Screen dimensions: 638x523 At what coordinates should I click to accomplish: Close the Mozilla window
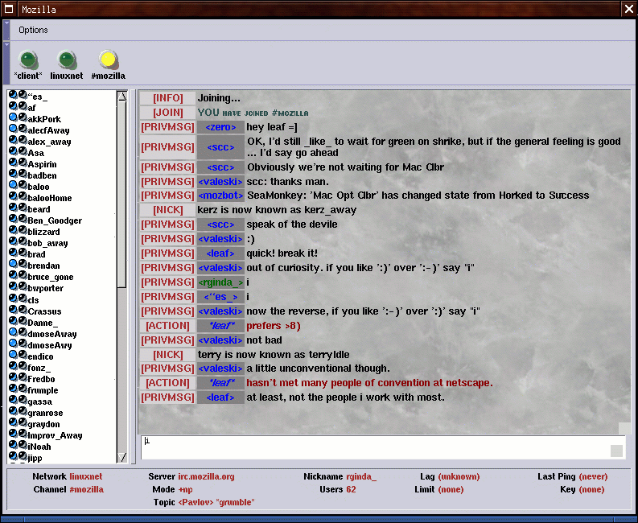pyautogui.click(x=629, y=9)
